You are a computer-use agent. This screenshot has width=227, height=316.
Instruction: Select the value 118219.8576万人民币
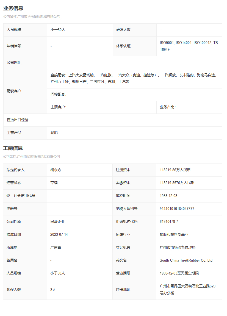point(177,183)
